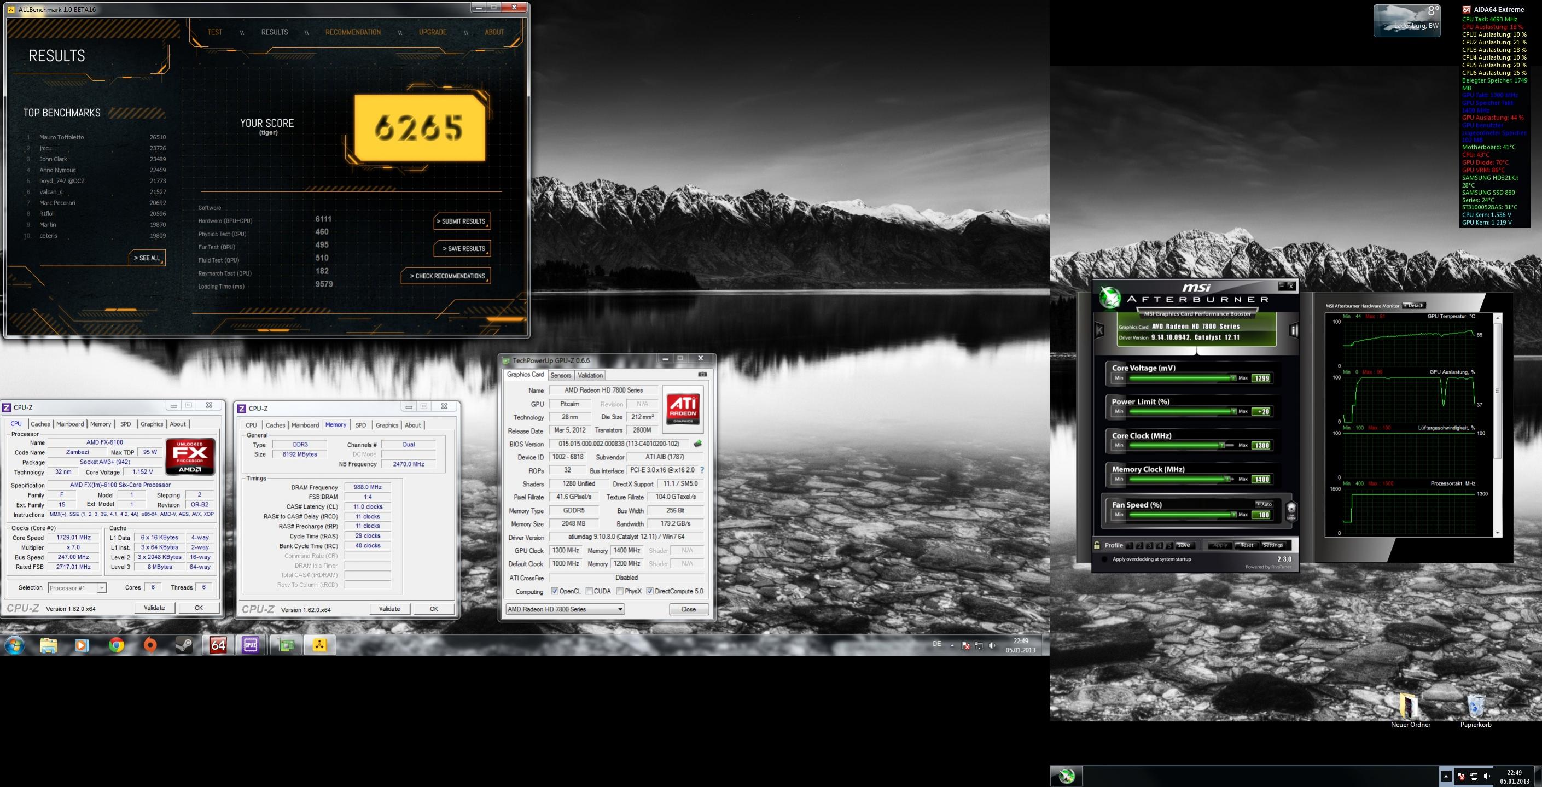The width and height of the screenshot is (1542, 787).
Task: Open Steam from the taskbar
Action: pos(184,645)
